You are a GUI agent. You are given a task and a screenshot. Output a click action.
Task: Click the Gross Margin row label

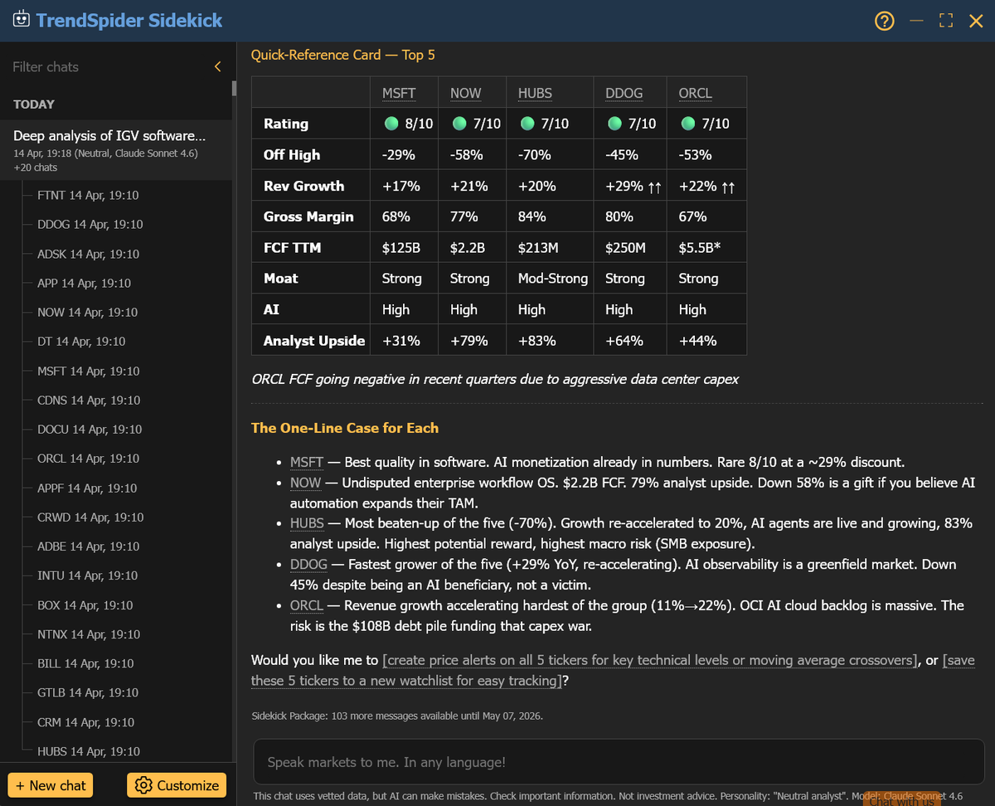click(308, 216)
